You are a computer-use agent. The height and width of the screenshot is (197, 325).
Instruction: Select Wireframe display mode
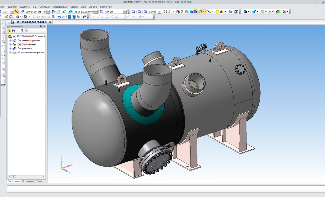pyautogui.click(x=178, y=12)
